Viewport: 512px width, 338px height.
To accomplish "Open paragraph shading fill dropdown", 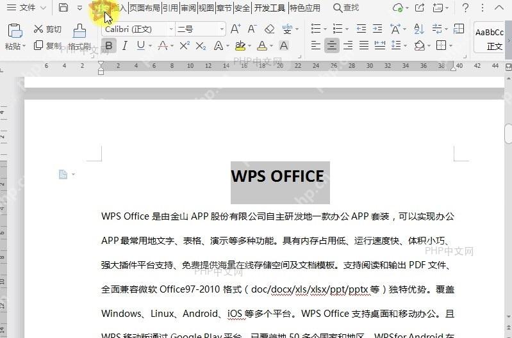I will 429,45.
